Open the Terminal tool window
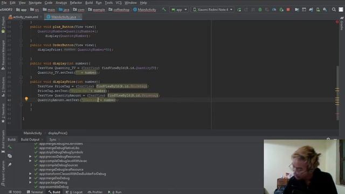Viewport: 345px width, 194px height. pyautogui.click(x=34, y=192)
